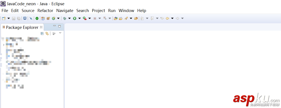Maximize the Package Explorer panel
Image resolution: width=281 pixels, height=108 pixels.
(x=60, y=26)
